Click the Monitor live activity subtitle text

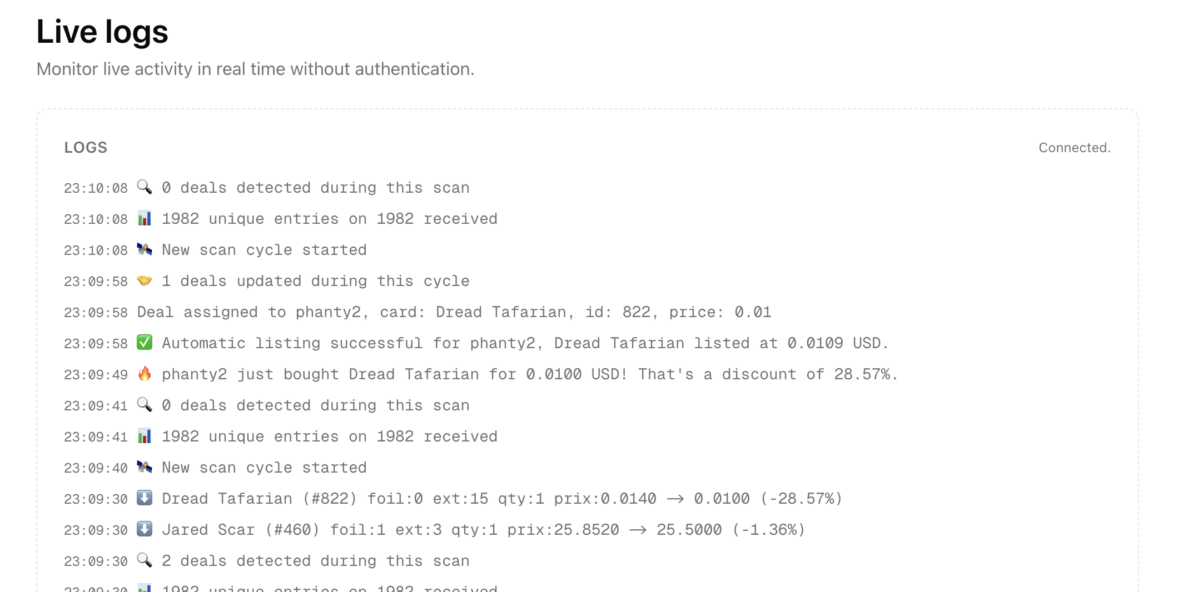click(255, 69)
